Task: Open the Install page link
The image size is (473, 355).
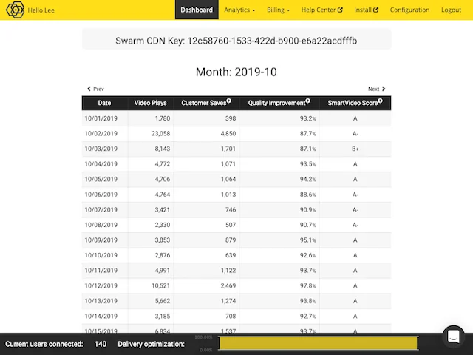Action: (x=367, y=10)
